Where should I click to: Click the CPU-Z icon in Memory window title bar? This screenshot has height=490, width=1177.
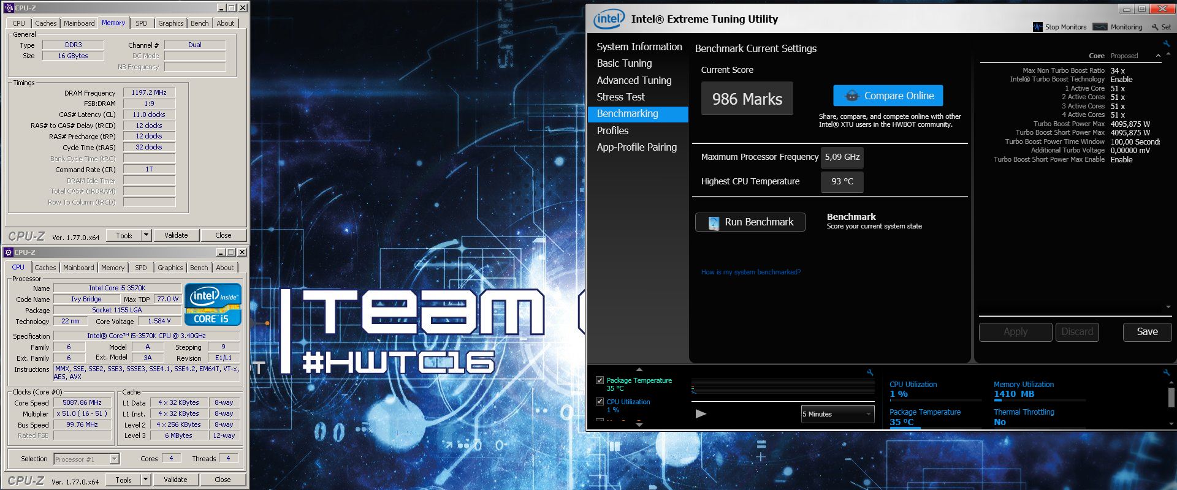(9, 8)
